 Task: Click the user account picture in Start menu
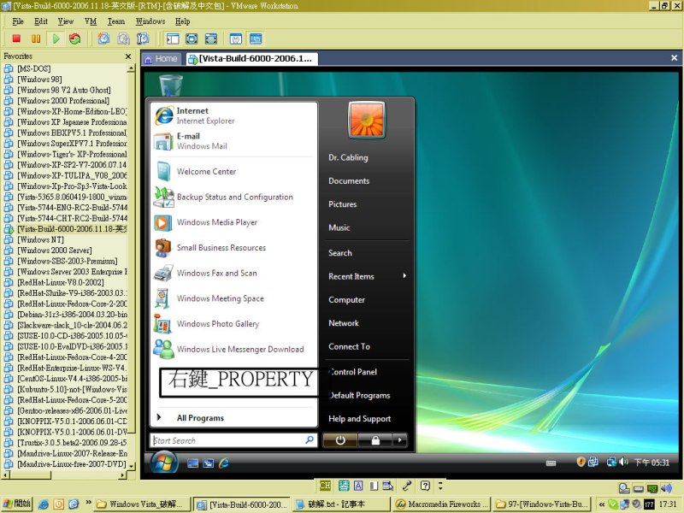pos(367,120)
